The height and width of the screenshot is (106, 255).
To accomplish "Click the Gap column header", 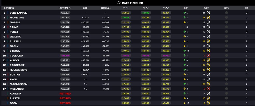I will [x=85, y=8].
